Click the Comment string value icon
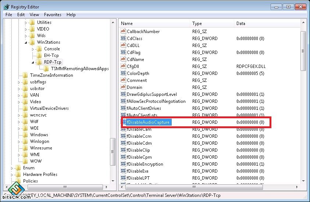The width and height of the screenshot is (310, 202). coord(123,80)
